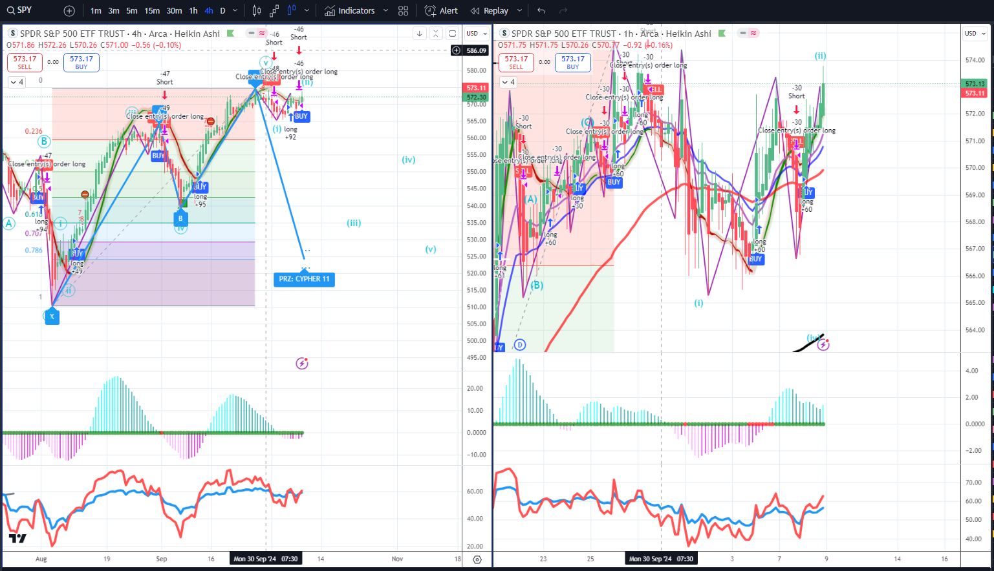This screenshot has height=571, width=994.
Task: Click the Mon 30 Sep '24 label on 4h axis
Action: click(266, 559)
